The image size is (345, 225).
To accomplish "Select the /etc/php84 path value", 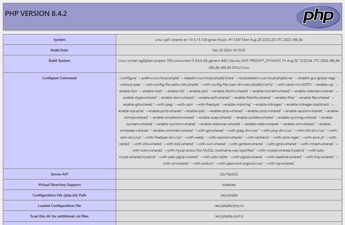I will (x=229, y=195).
